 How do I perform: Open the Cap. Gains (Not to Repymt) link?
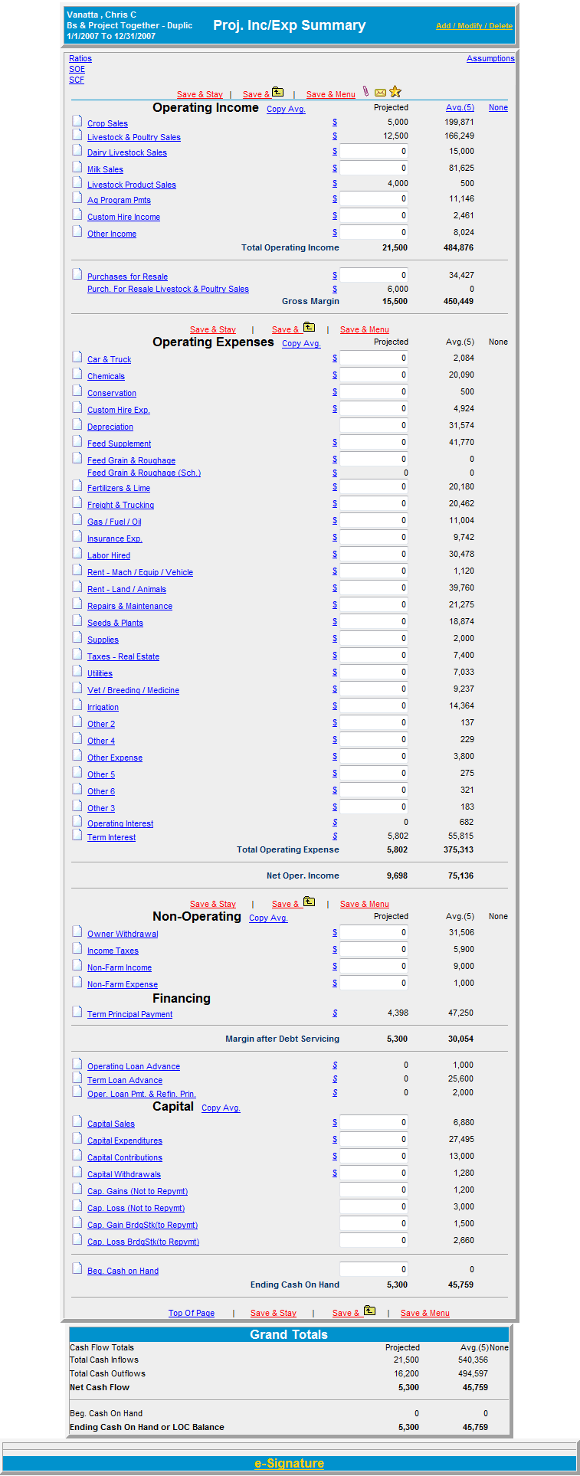click(x=137, y=1192)
